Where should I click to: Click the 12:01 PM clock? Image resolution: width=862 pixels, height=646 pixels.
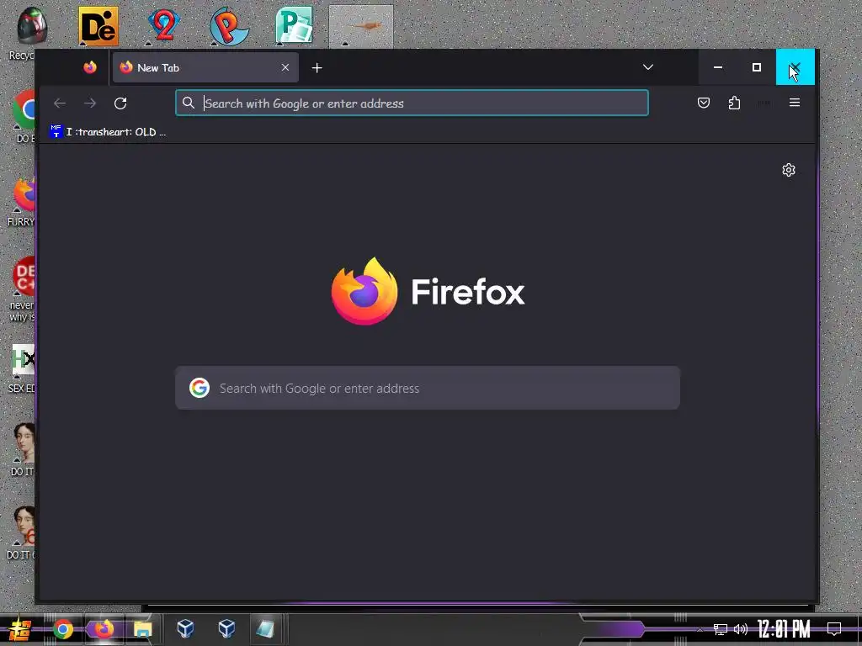(784, 629)
